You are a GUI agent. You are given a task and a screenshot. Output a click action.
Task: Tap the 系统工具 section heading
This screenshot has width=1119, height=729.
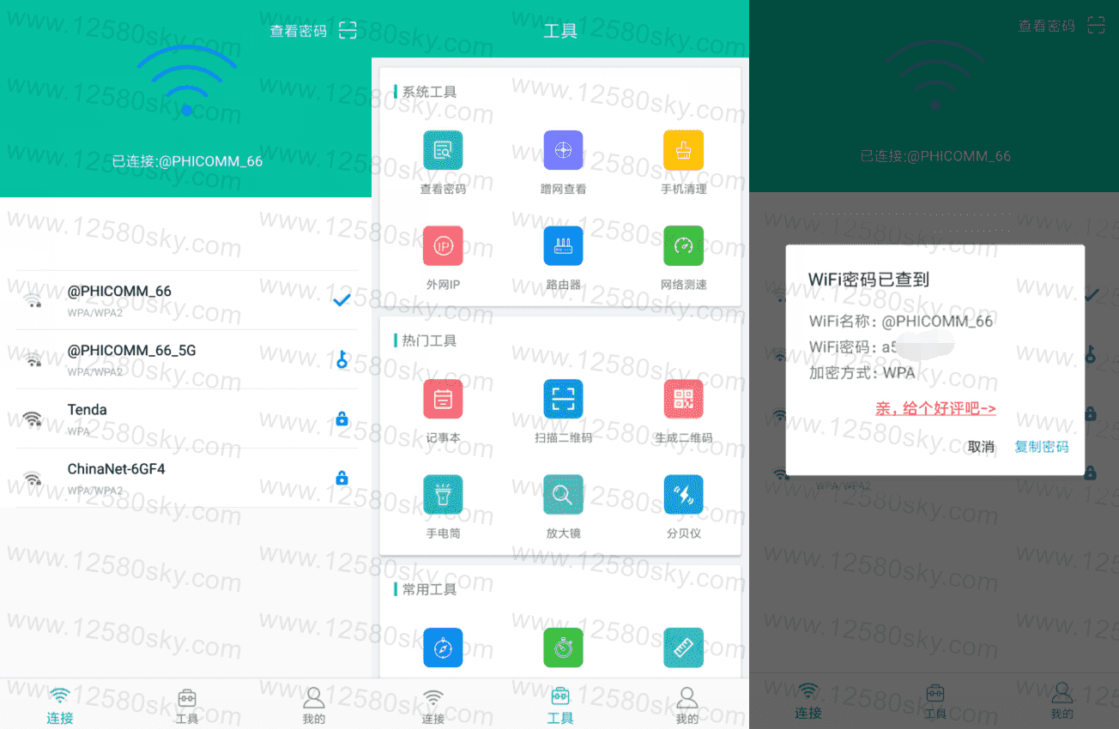point(429,92)
